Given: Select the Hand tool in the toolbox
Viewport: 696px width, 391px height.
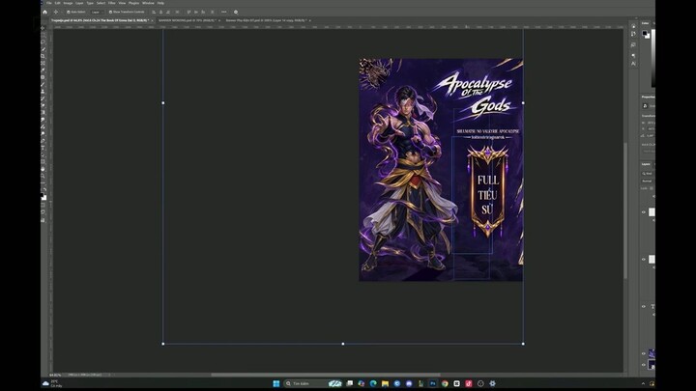Looking at the screenshot, I should pos(43,169).
